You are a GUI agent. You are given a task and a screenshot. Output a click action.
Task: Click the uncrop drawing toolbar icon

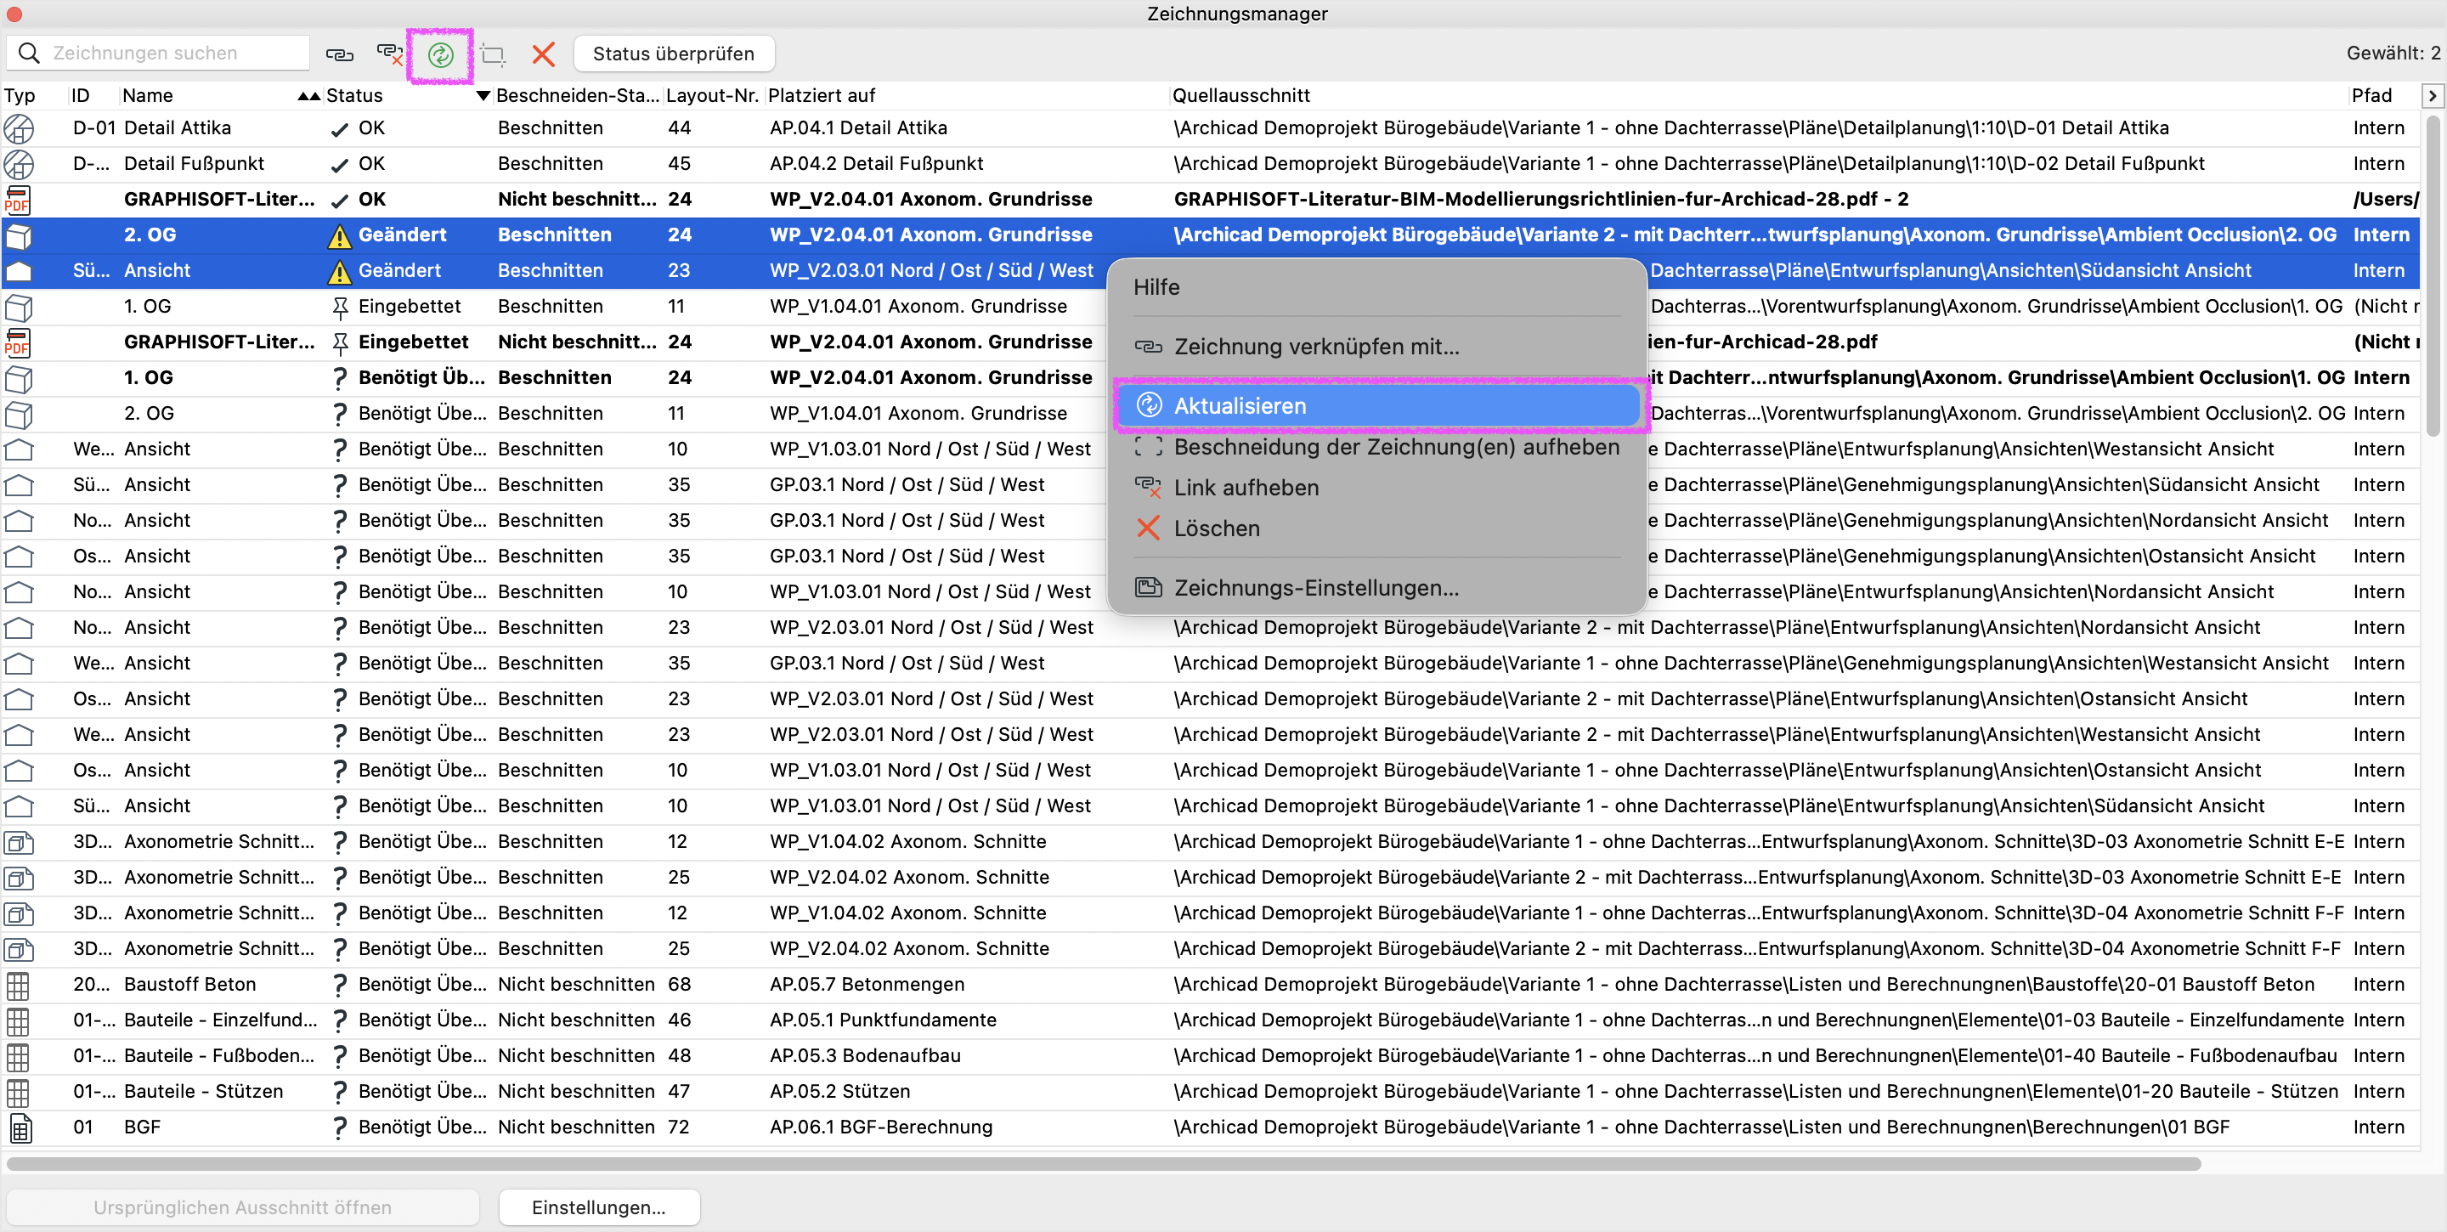[493, 55]
